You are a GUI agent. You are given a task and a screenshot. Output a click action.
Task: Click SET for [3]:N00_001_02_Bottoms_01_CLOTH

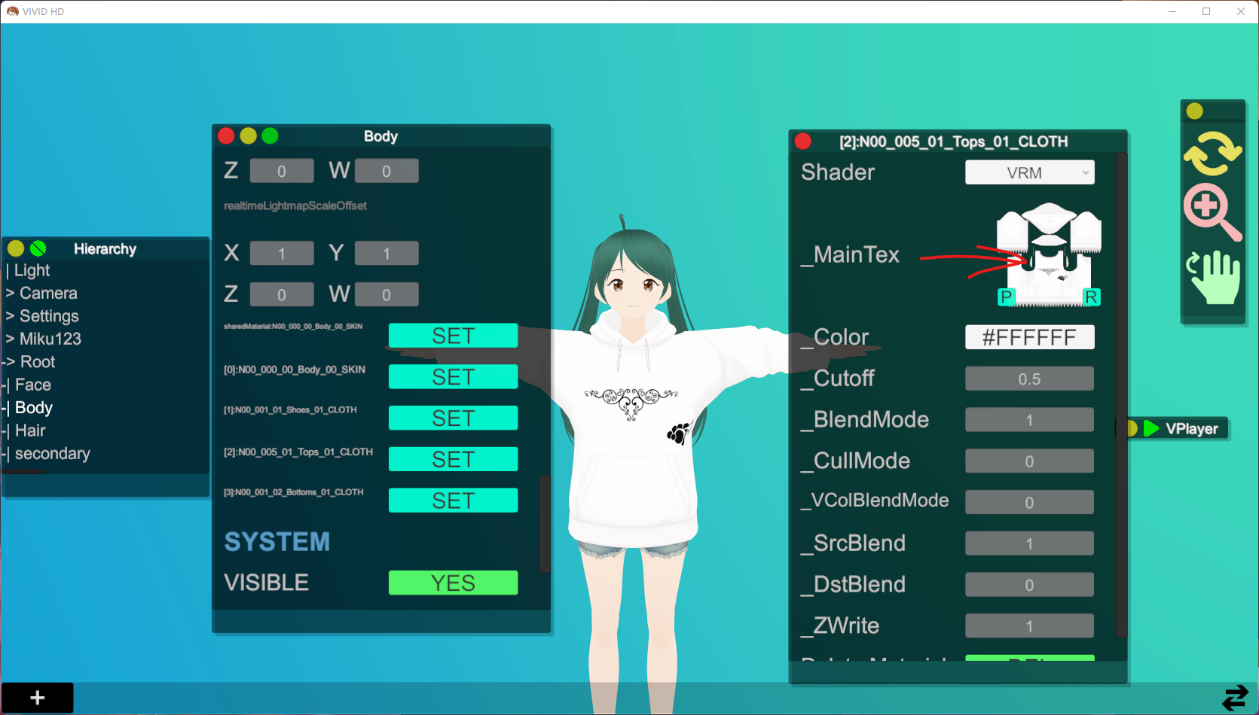(453, 500)
